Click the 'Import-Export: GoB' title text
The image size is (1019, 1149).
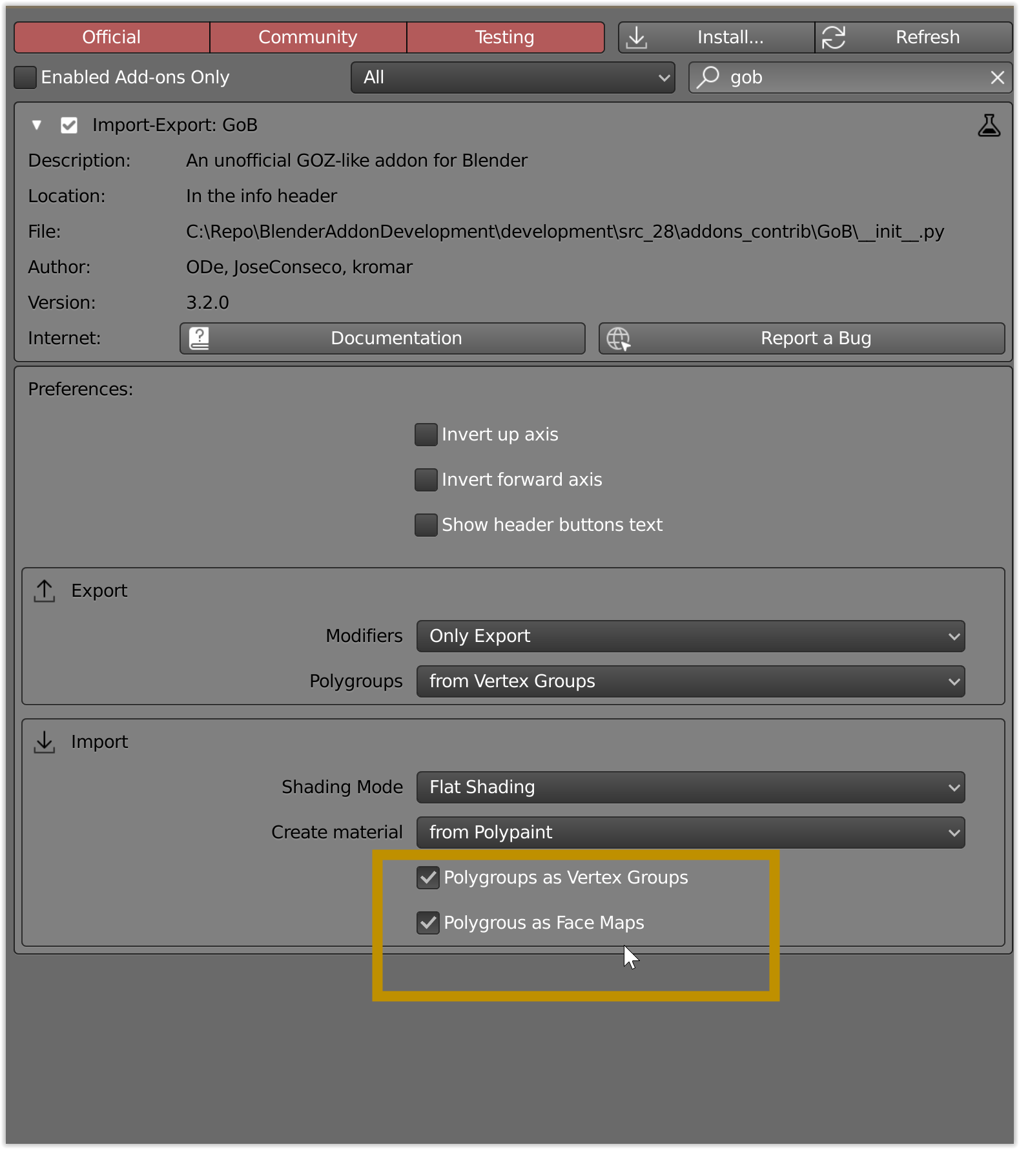pyautogui.click(x=175, y=125)
